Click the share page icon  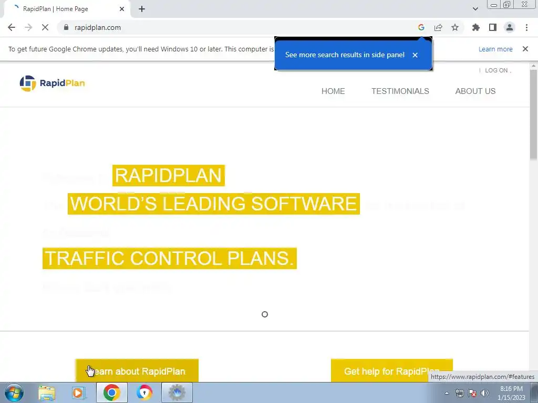[x=438, y=27]
